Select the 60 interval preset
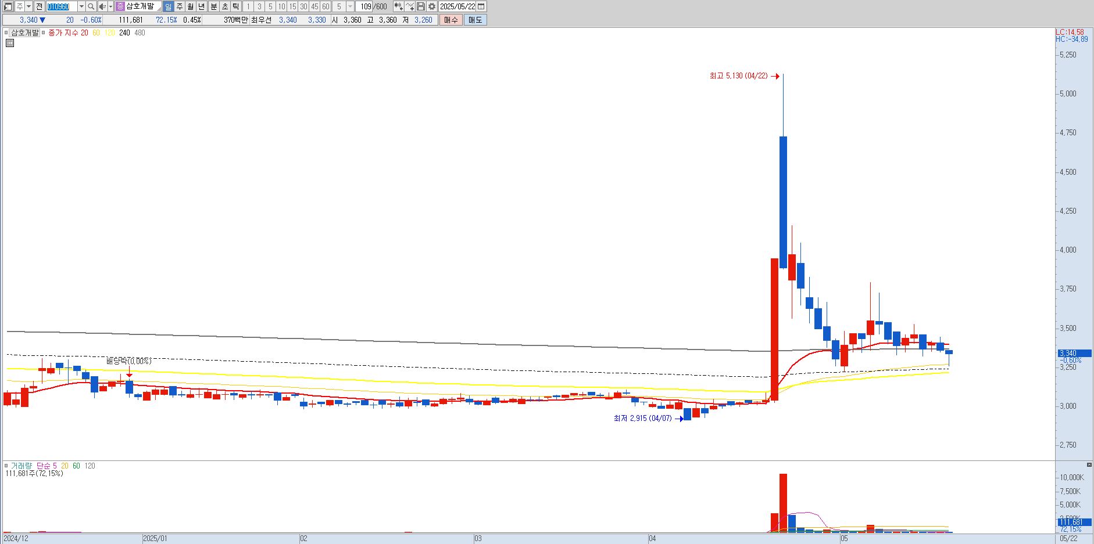This screenshot has height=544, width=1094. point(326,6)
